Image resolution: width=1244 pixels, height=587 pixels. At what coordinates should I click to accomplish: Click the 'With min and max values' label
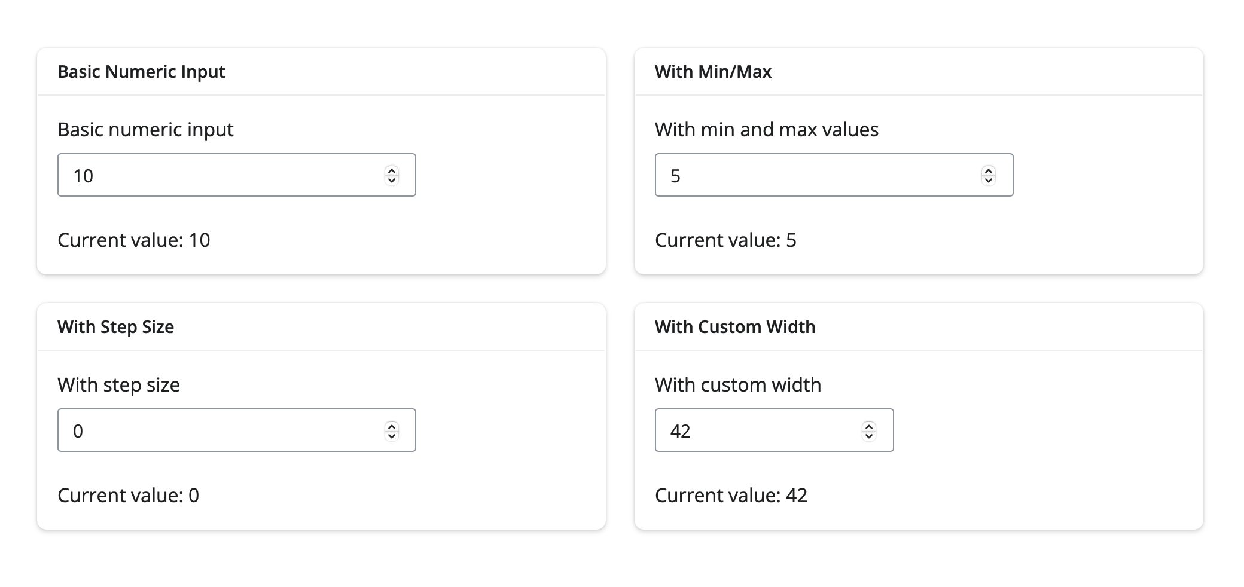pyautogui.click(x=767, y=130)
